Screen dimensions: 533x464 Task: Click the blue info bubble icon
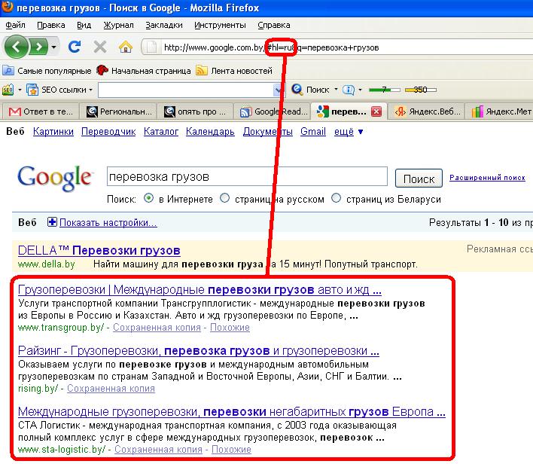point(348,90)
